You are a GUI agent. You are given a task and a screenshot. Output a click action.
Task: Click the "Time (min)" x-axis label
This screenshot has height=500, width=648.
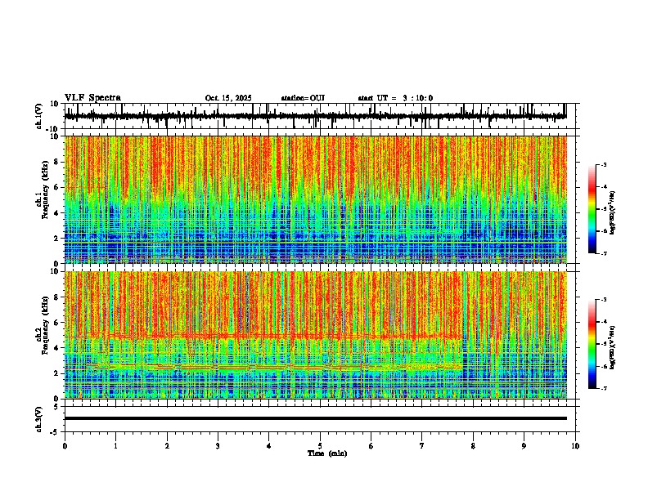[327, 453]
